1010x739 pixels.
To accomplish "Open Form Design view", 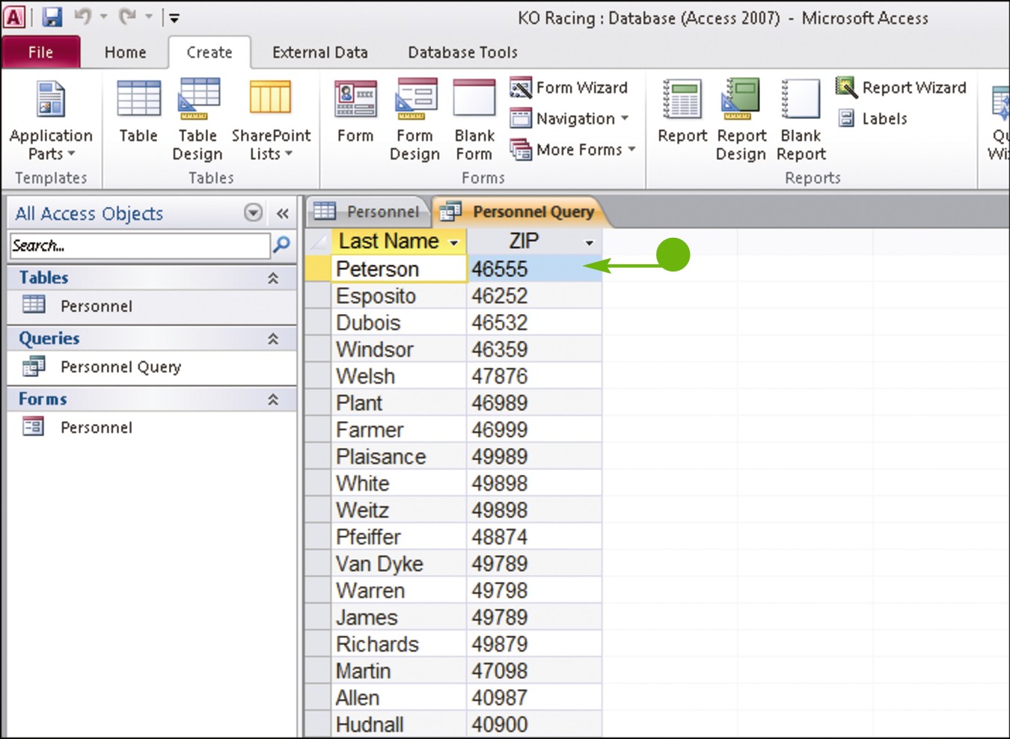I will pos(414,121).
